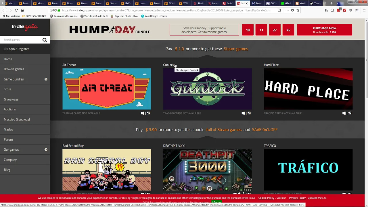The height and width of the screenshot is (207, 368).
Task: Open the IndieGala logo homepage
Action: (25, 27)
